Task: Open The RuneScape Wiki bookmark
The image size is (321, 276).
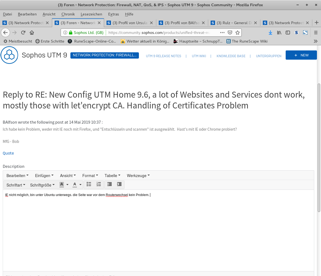Action: click(x=247, y=41)
